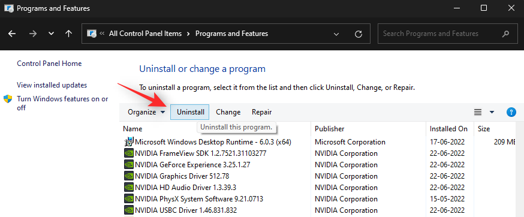Select Microsoft Windows Desktop Runtime 6.0.3 entry

(x=320, y=142)
